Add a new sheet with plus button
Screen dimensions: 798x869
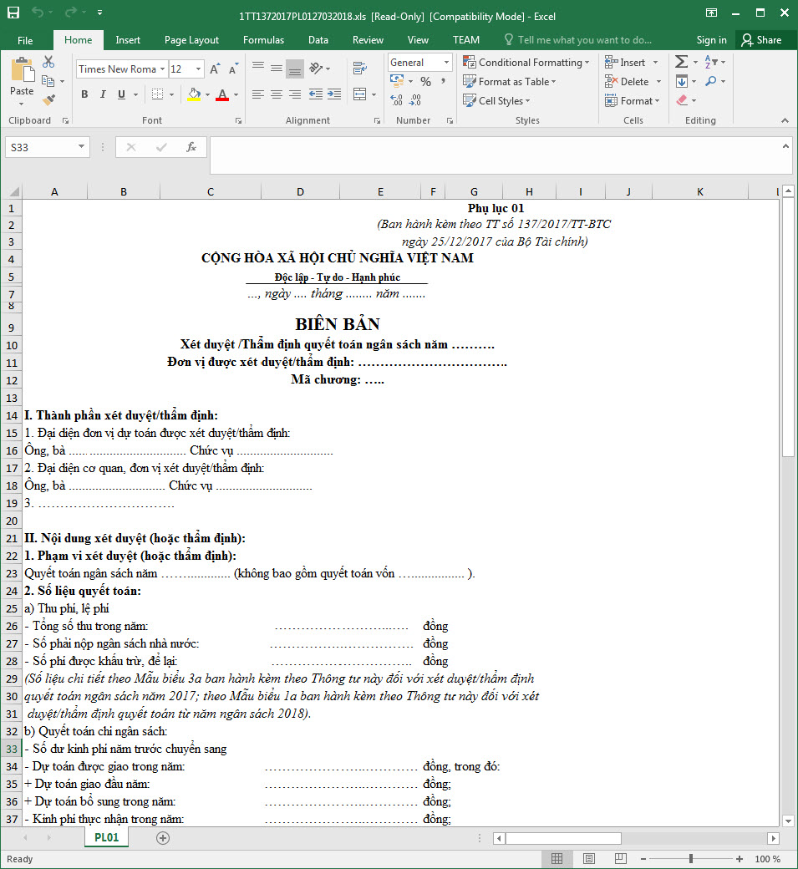163,838
